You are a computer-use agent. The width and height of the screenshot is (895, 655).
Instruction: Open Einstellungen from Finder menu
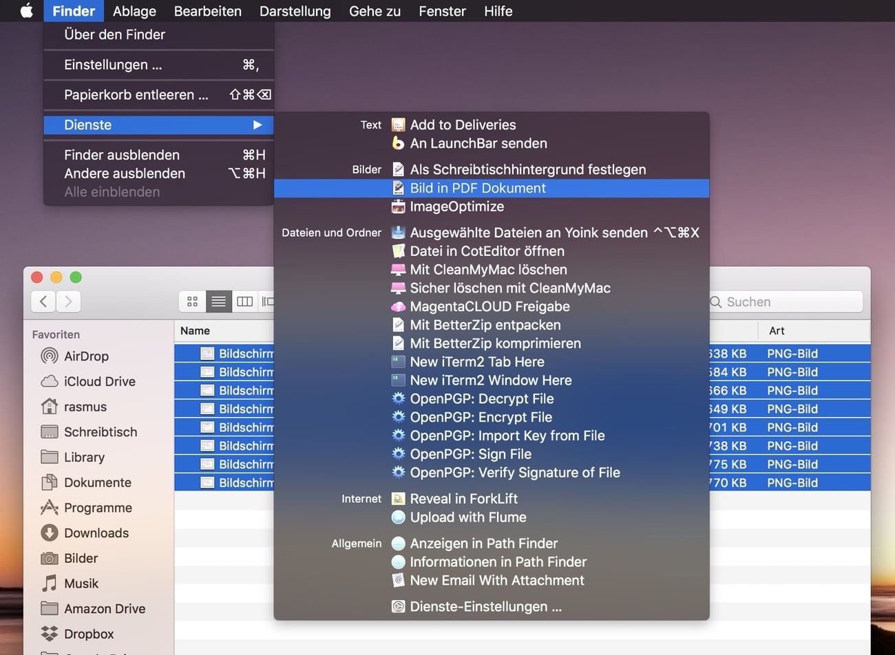[158, 65]
